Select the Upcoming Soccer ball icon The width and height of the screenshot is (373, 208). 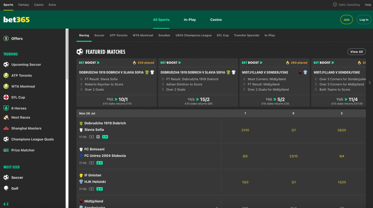[x=6, y=65]
